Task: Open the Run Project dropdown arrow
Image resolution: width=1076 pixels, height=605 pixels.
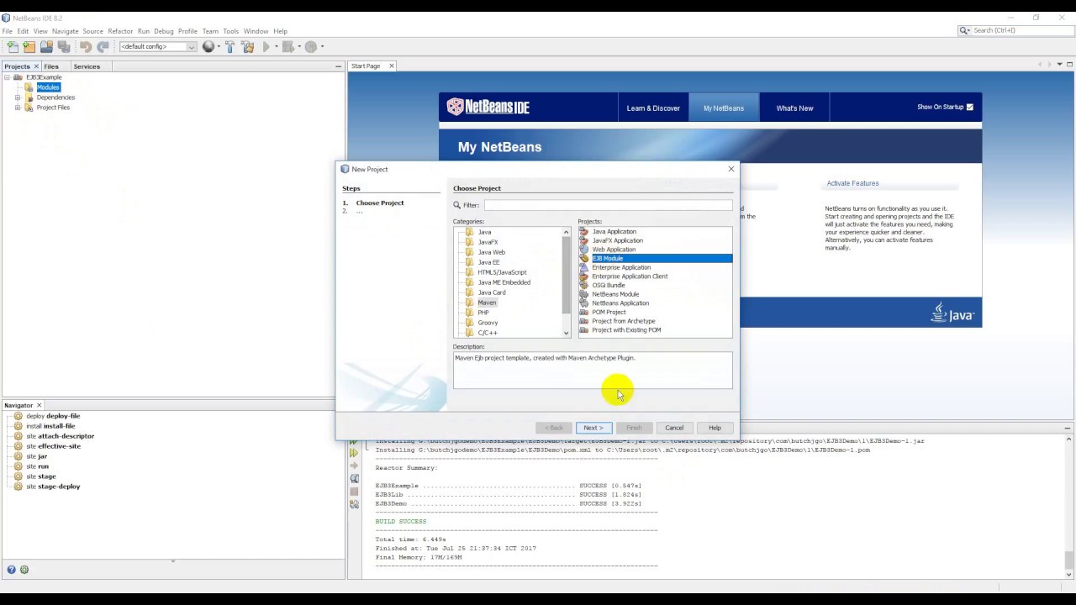Action: tap(277, 47)
